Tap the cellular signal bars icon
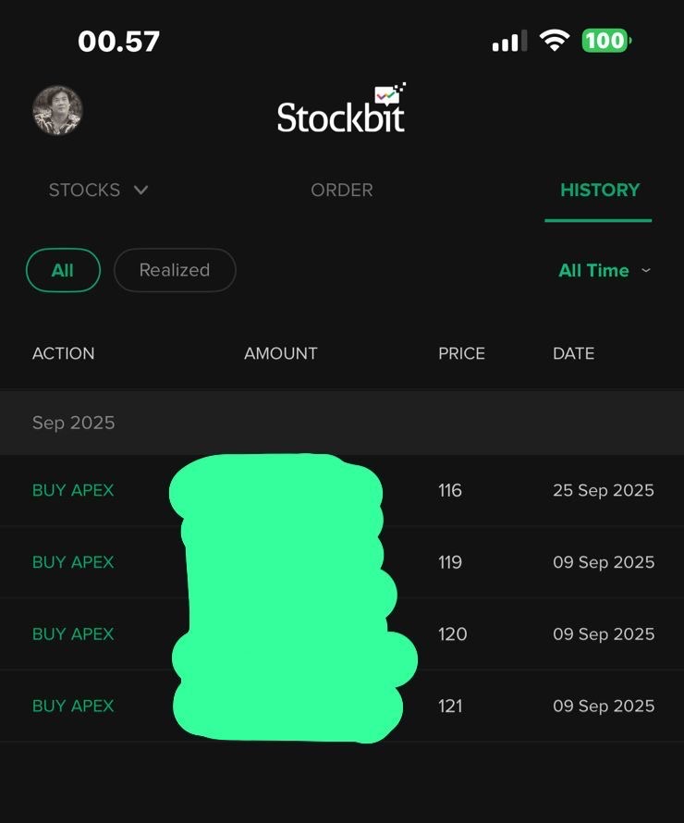 click(509, 42)
